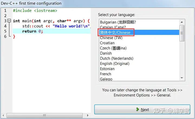Click the closing brace on line 6

point(14,37)
